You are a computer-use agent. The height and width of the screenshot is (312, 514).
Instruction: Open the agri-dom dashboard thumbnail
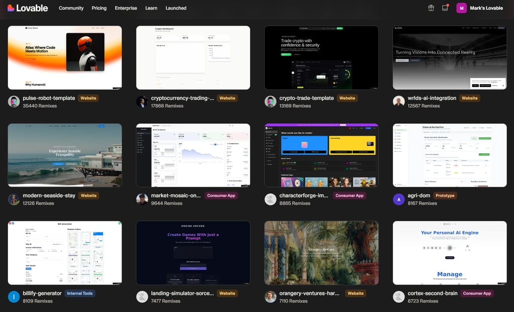450,155
